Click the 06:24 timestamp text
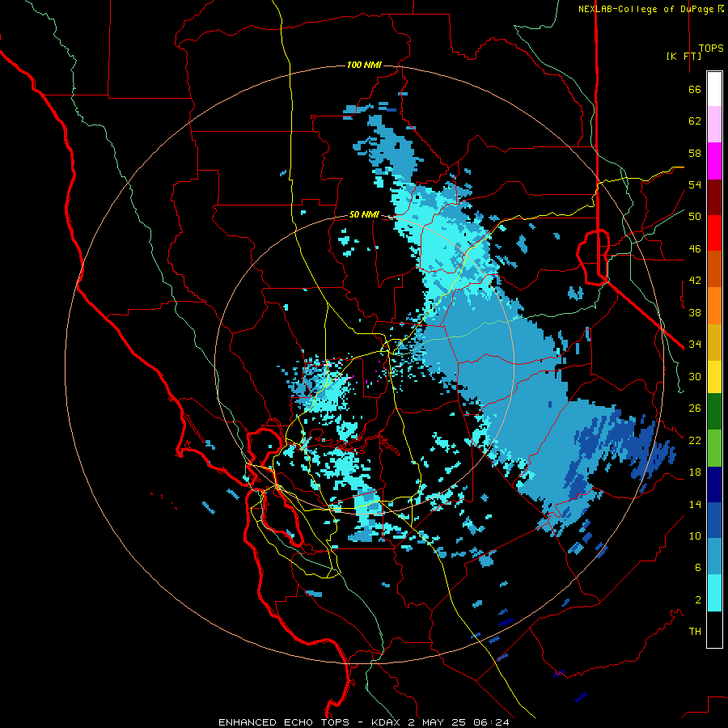 coord(491,722)
